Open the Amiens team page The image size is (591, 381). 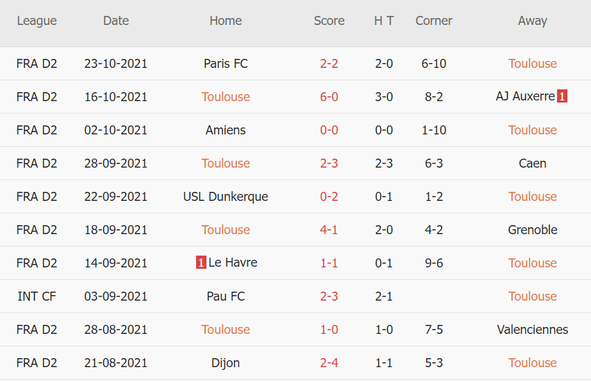click(x=226, y=130)
